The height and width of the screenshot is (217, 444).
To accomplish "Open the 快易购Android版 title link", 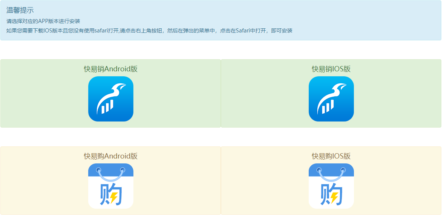I will tap(110, 156).
